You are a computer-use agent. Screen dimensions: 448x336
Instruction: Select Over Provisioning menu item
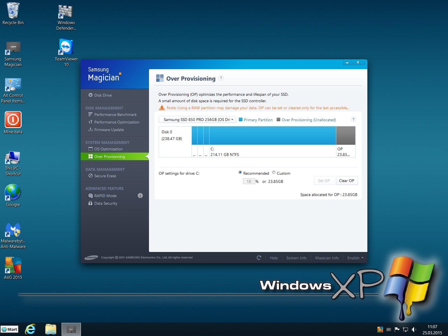click(115, 157)
